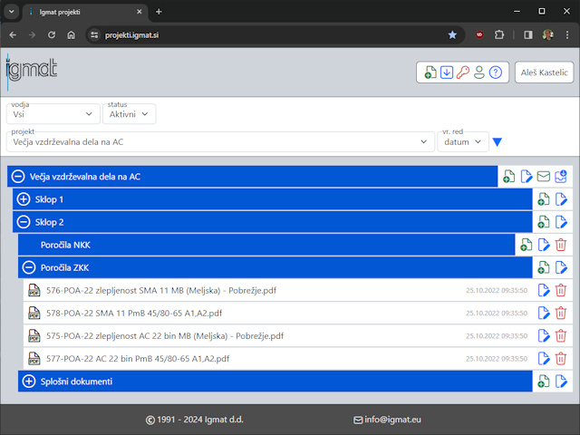Edit the Poročila NKK folder

coord(544,245)
